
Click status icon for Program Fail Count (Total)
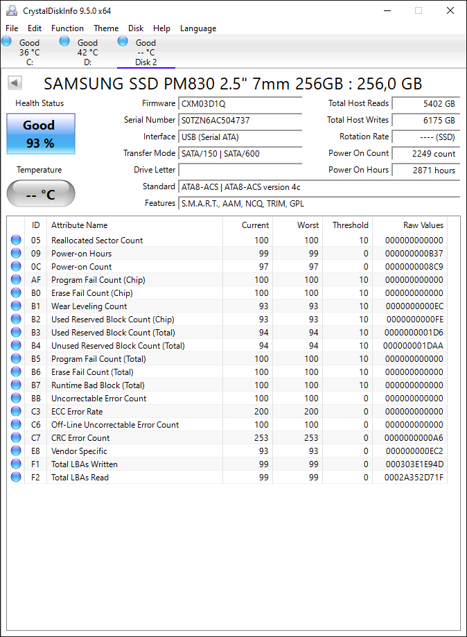(16, 358)
